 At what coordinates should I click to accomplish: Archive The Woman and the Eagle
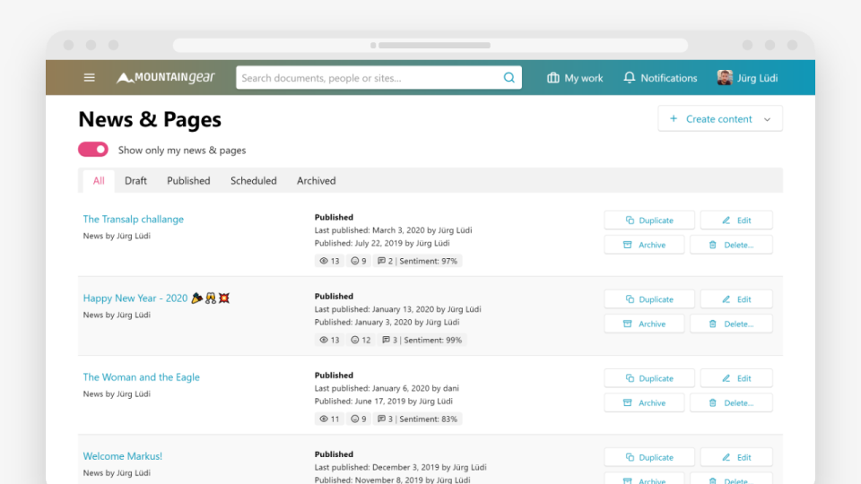644,402
